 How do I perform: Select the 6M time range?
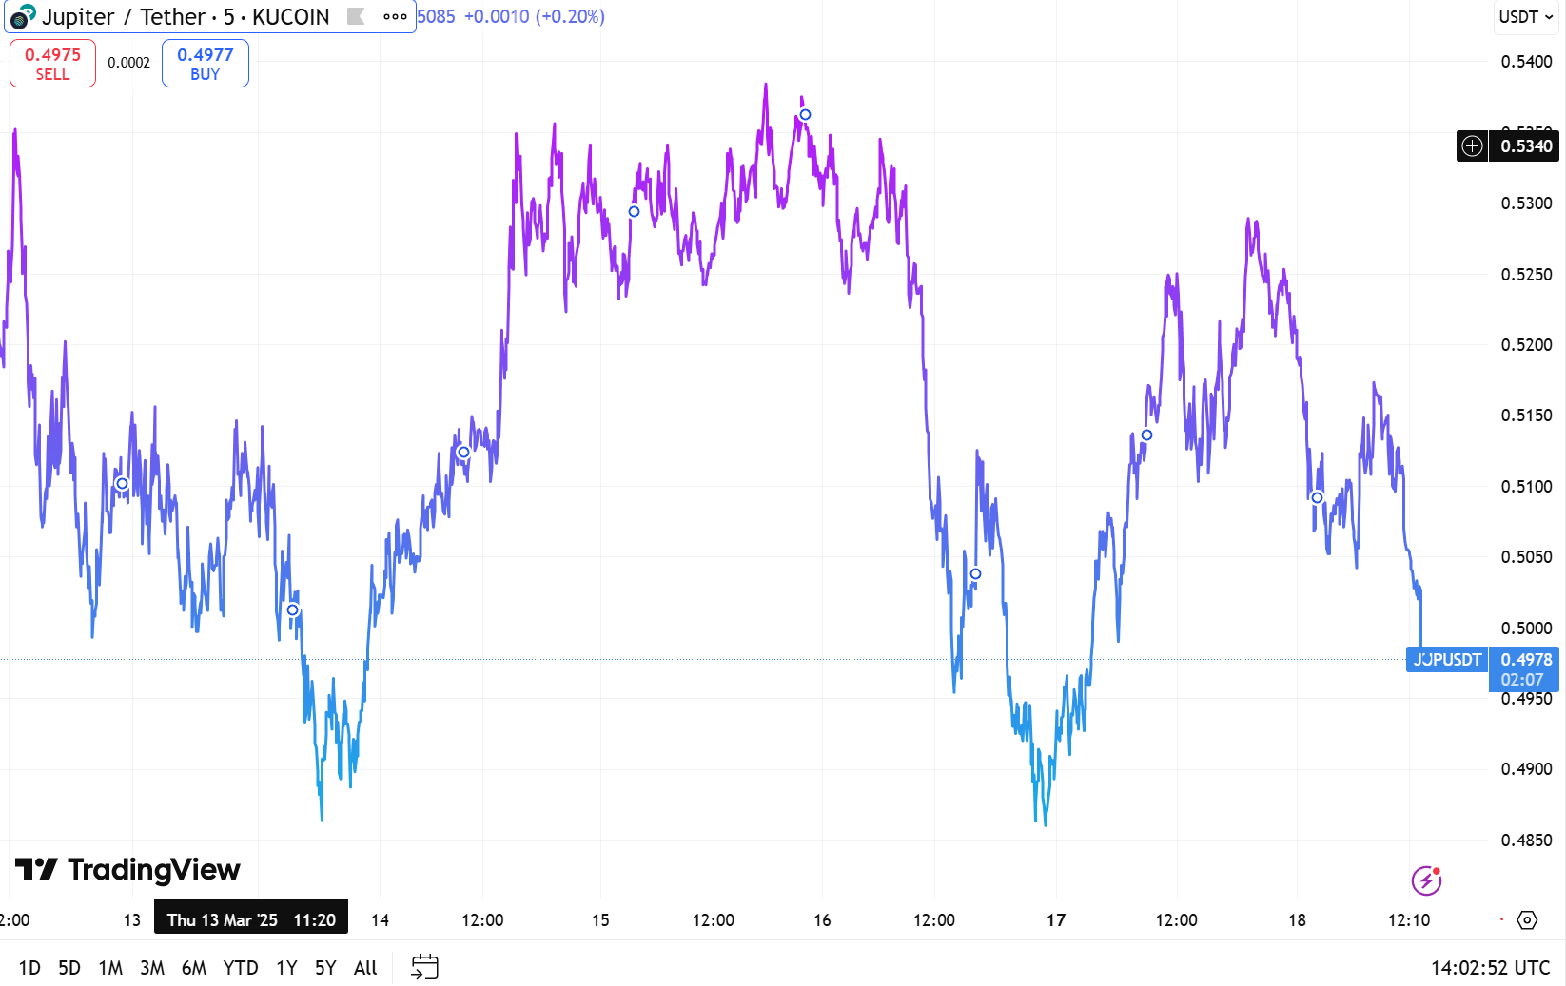(194, 967)
